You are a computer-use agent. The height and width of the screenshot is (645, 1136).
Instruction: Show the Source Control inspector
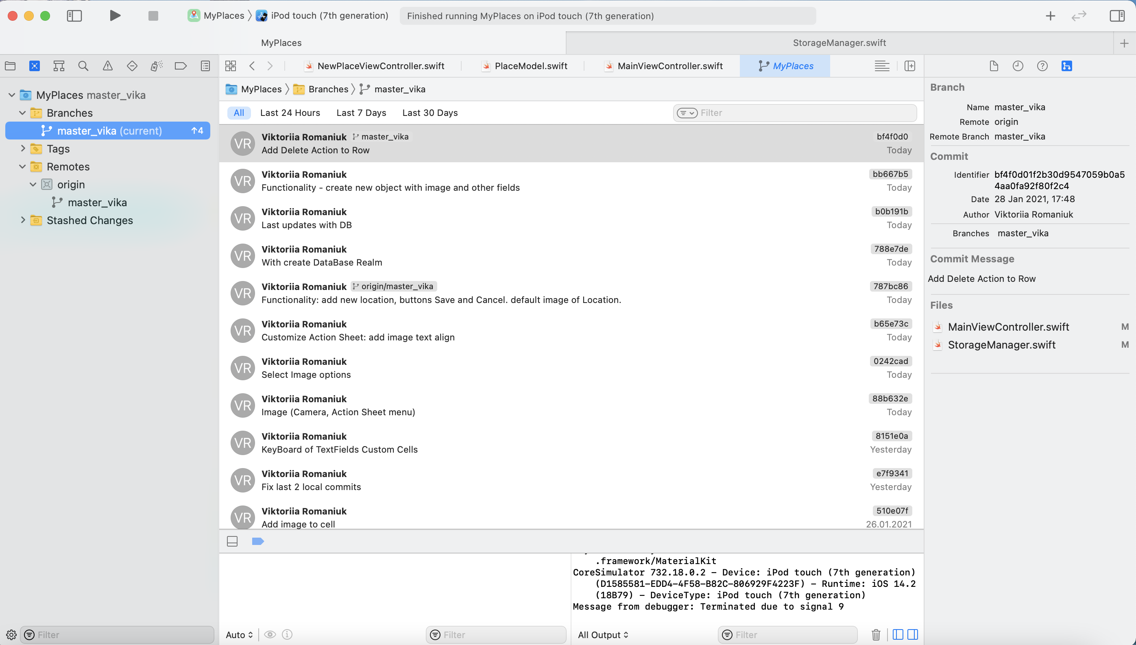[x=1067, y=66]
